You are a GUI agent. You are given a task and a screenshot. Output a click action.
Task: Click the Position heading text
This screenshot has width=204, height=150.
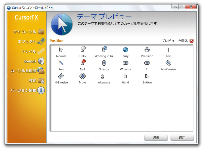56,41
